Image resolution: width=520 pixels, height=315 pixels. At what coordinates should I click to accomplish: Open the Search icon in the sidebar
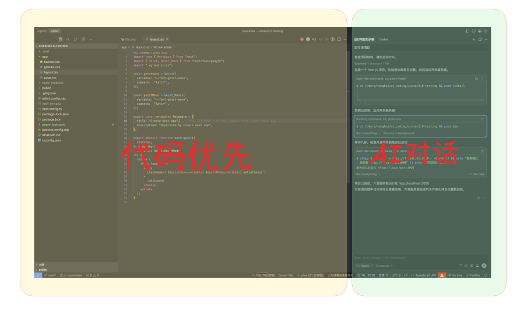point(68,39)
